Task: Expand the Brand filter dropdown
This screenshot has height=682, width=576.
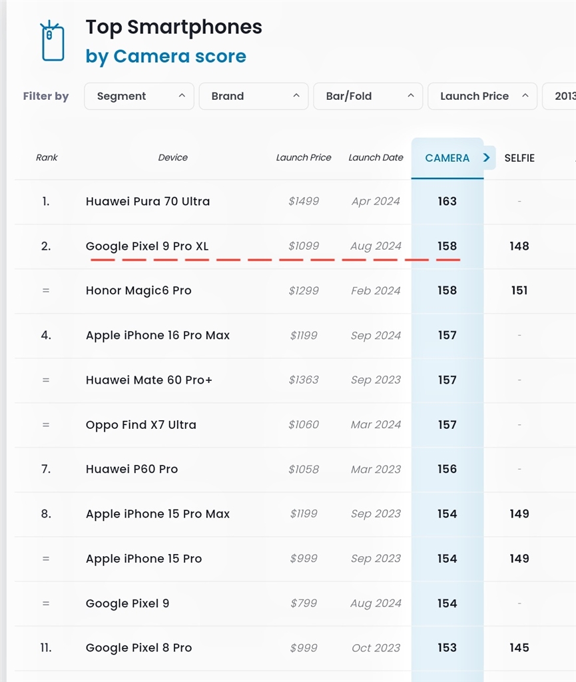Action: [254, 96]
